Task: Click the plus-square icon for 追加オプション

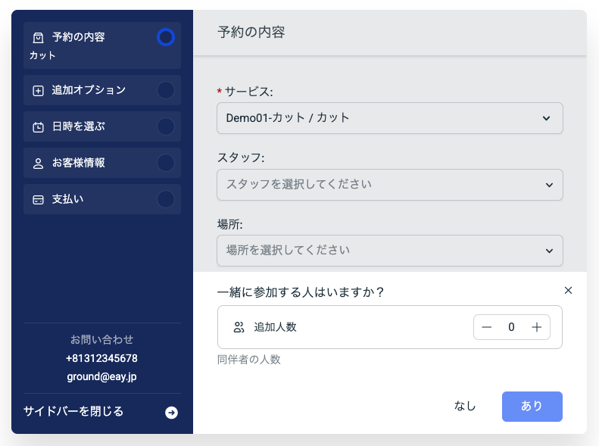Action: click(x=38, y=91)
